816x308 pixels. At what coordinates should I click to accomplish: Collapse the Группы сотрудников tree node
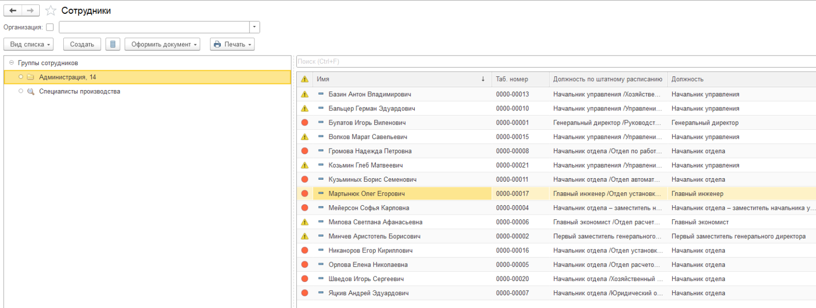[11, 63]
